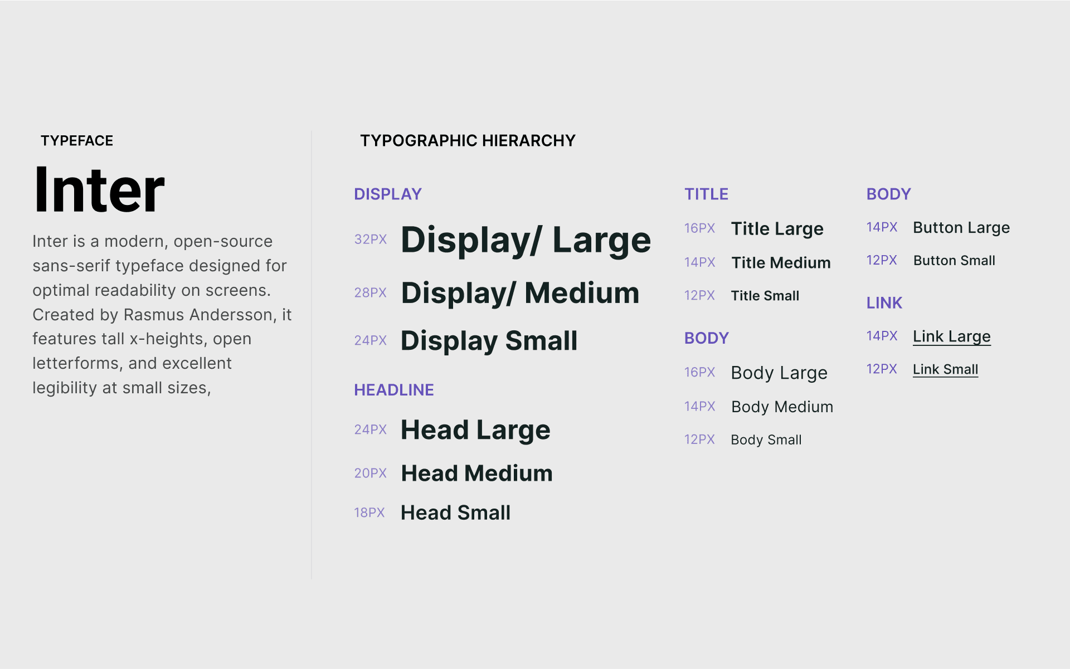
Task: Click the TYPOGRAPHIC HIERARCHY heading
Action: click(x=468, y=140)
